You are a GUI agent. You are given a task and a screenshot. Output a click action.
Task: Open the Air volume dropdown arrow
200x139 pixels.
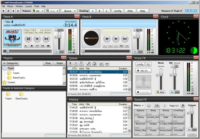pos(42,11)
